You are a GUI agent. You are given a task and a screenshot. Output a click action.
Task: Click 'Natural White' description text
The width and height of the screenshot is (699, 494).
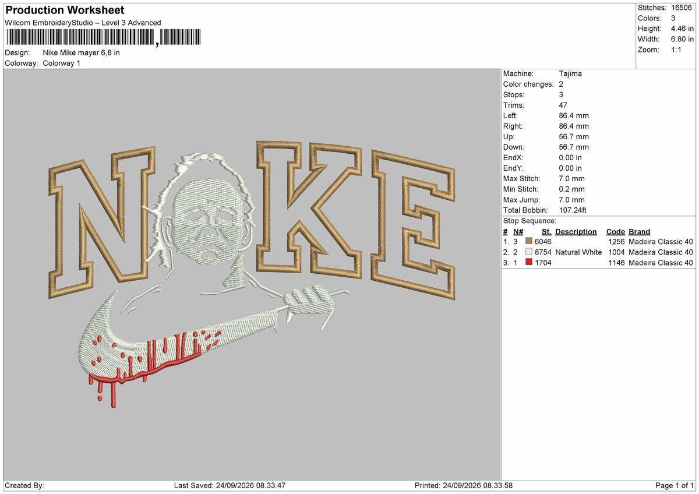pyautogui.click(x=578, y=252)
